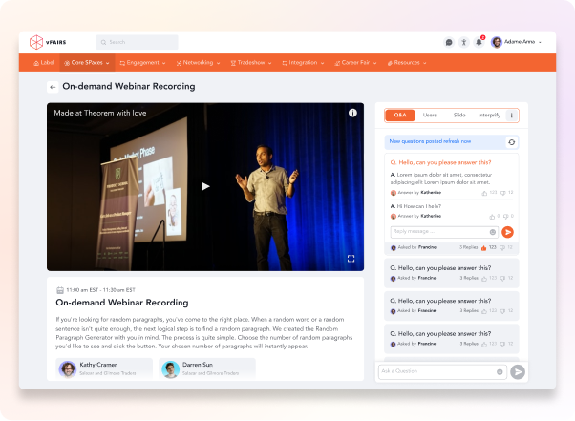The image size is (575, 421).
Task: Open second 'Hello, can you please answer this?' question
Action: 440,268
